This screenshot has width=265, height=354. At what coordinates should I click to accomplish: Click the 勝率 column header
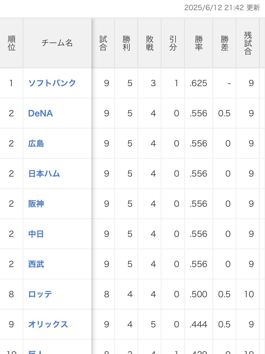tap(199, 43)
